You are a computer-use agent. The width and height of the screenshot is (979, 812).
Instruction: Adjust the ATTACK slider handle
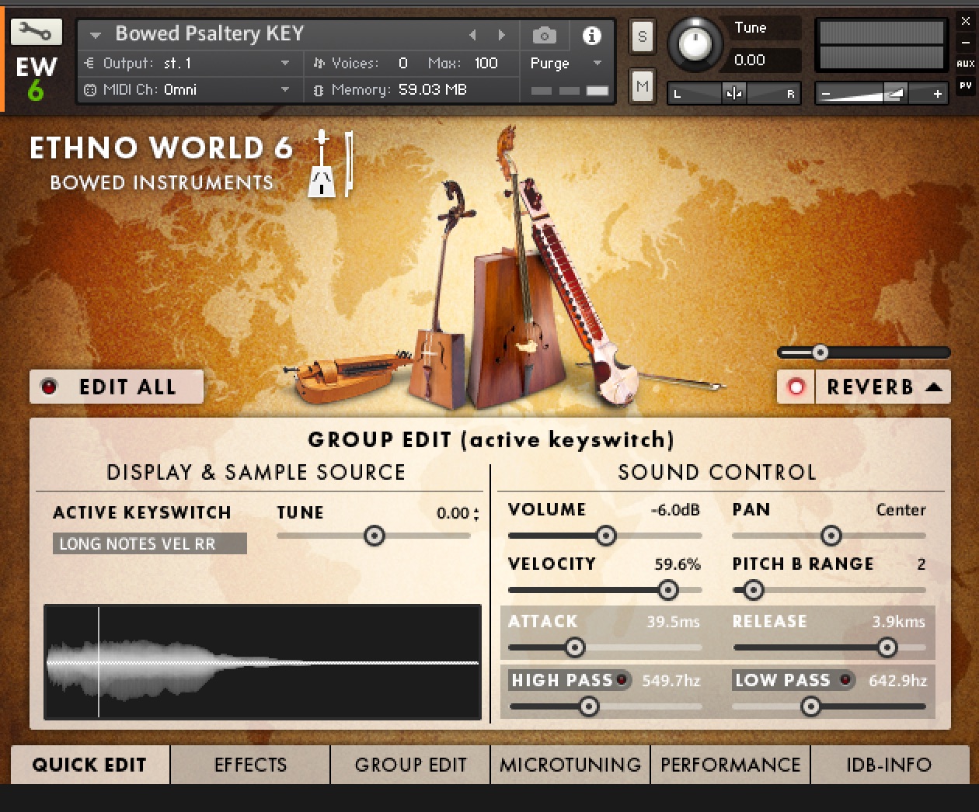point(575,647)
